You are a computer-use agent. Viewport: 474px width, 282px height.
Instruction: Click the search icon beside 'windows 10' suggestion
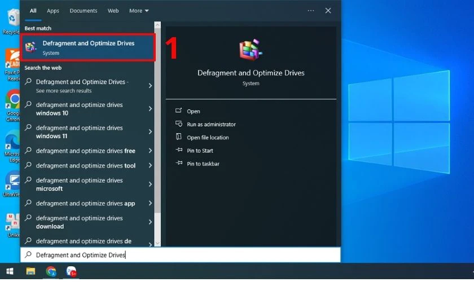coord(28,104)
